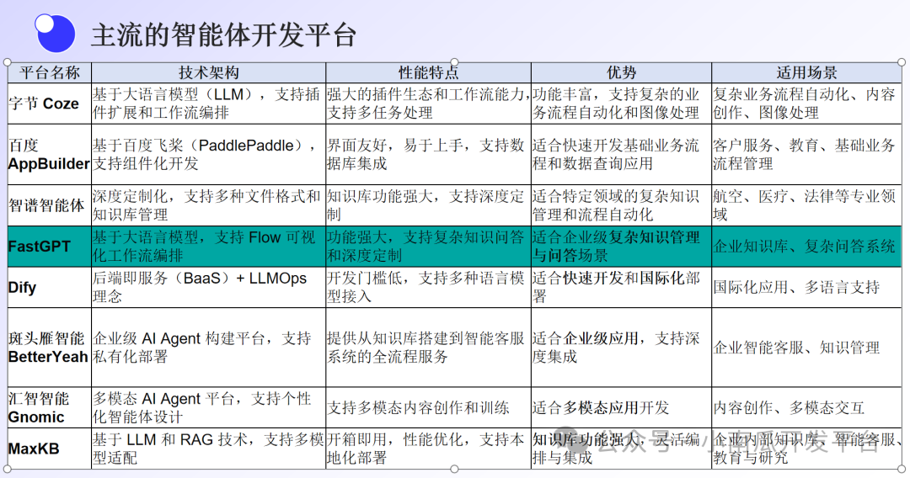Click the 斑头雁智能 BetterYeah cell
The height and width of the screenshot is (478, 910).
click(x=50, y=347)
